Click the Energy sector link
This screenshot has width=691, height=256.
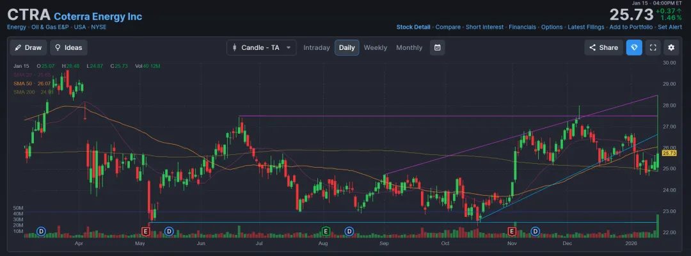[x=16, y=27]
